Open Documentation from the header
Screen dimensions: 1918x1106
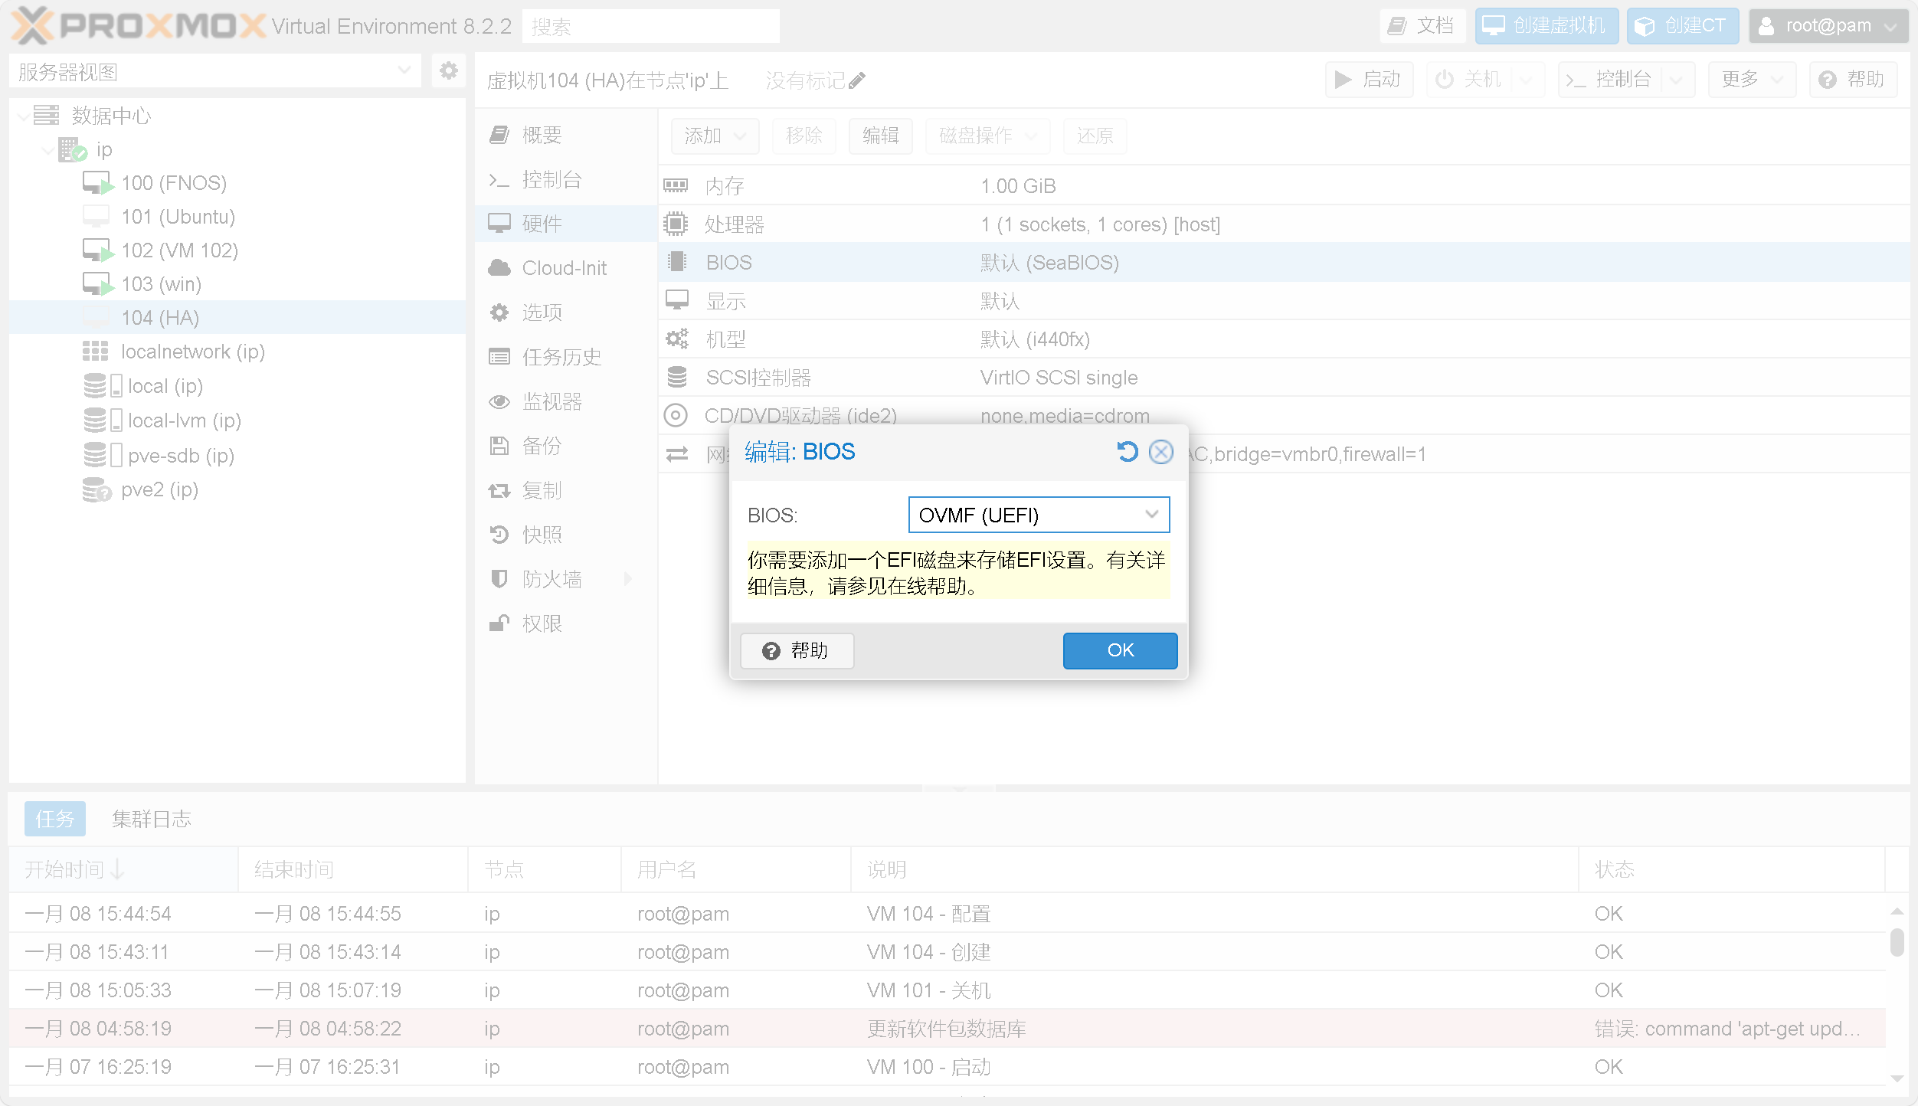point(1423,26)
